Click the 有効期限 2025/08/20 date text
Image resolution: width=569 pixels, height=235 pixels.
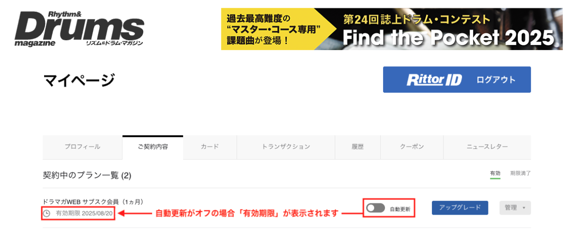84,214
